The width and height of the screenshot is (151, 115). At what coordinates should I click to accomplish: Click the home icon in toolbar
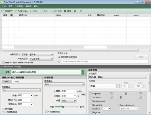tap(75, 11)
